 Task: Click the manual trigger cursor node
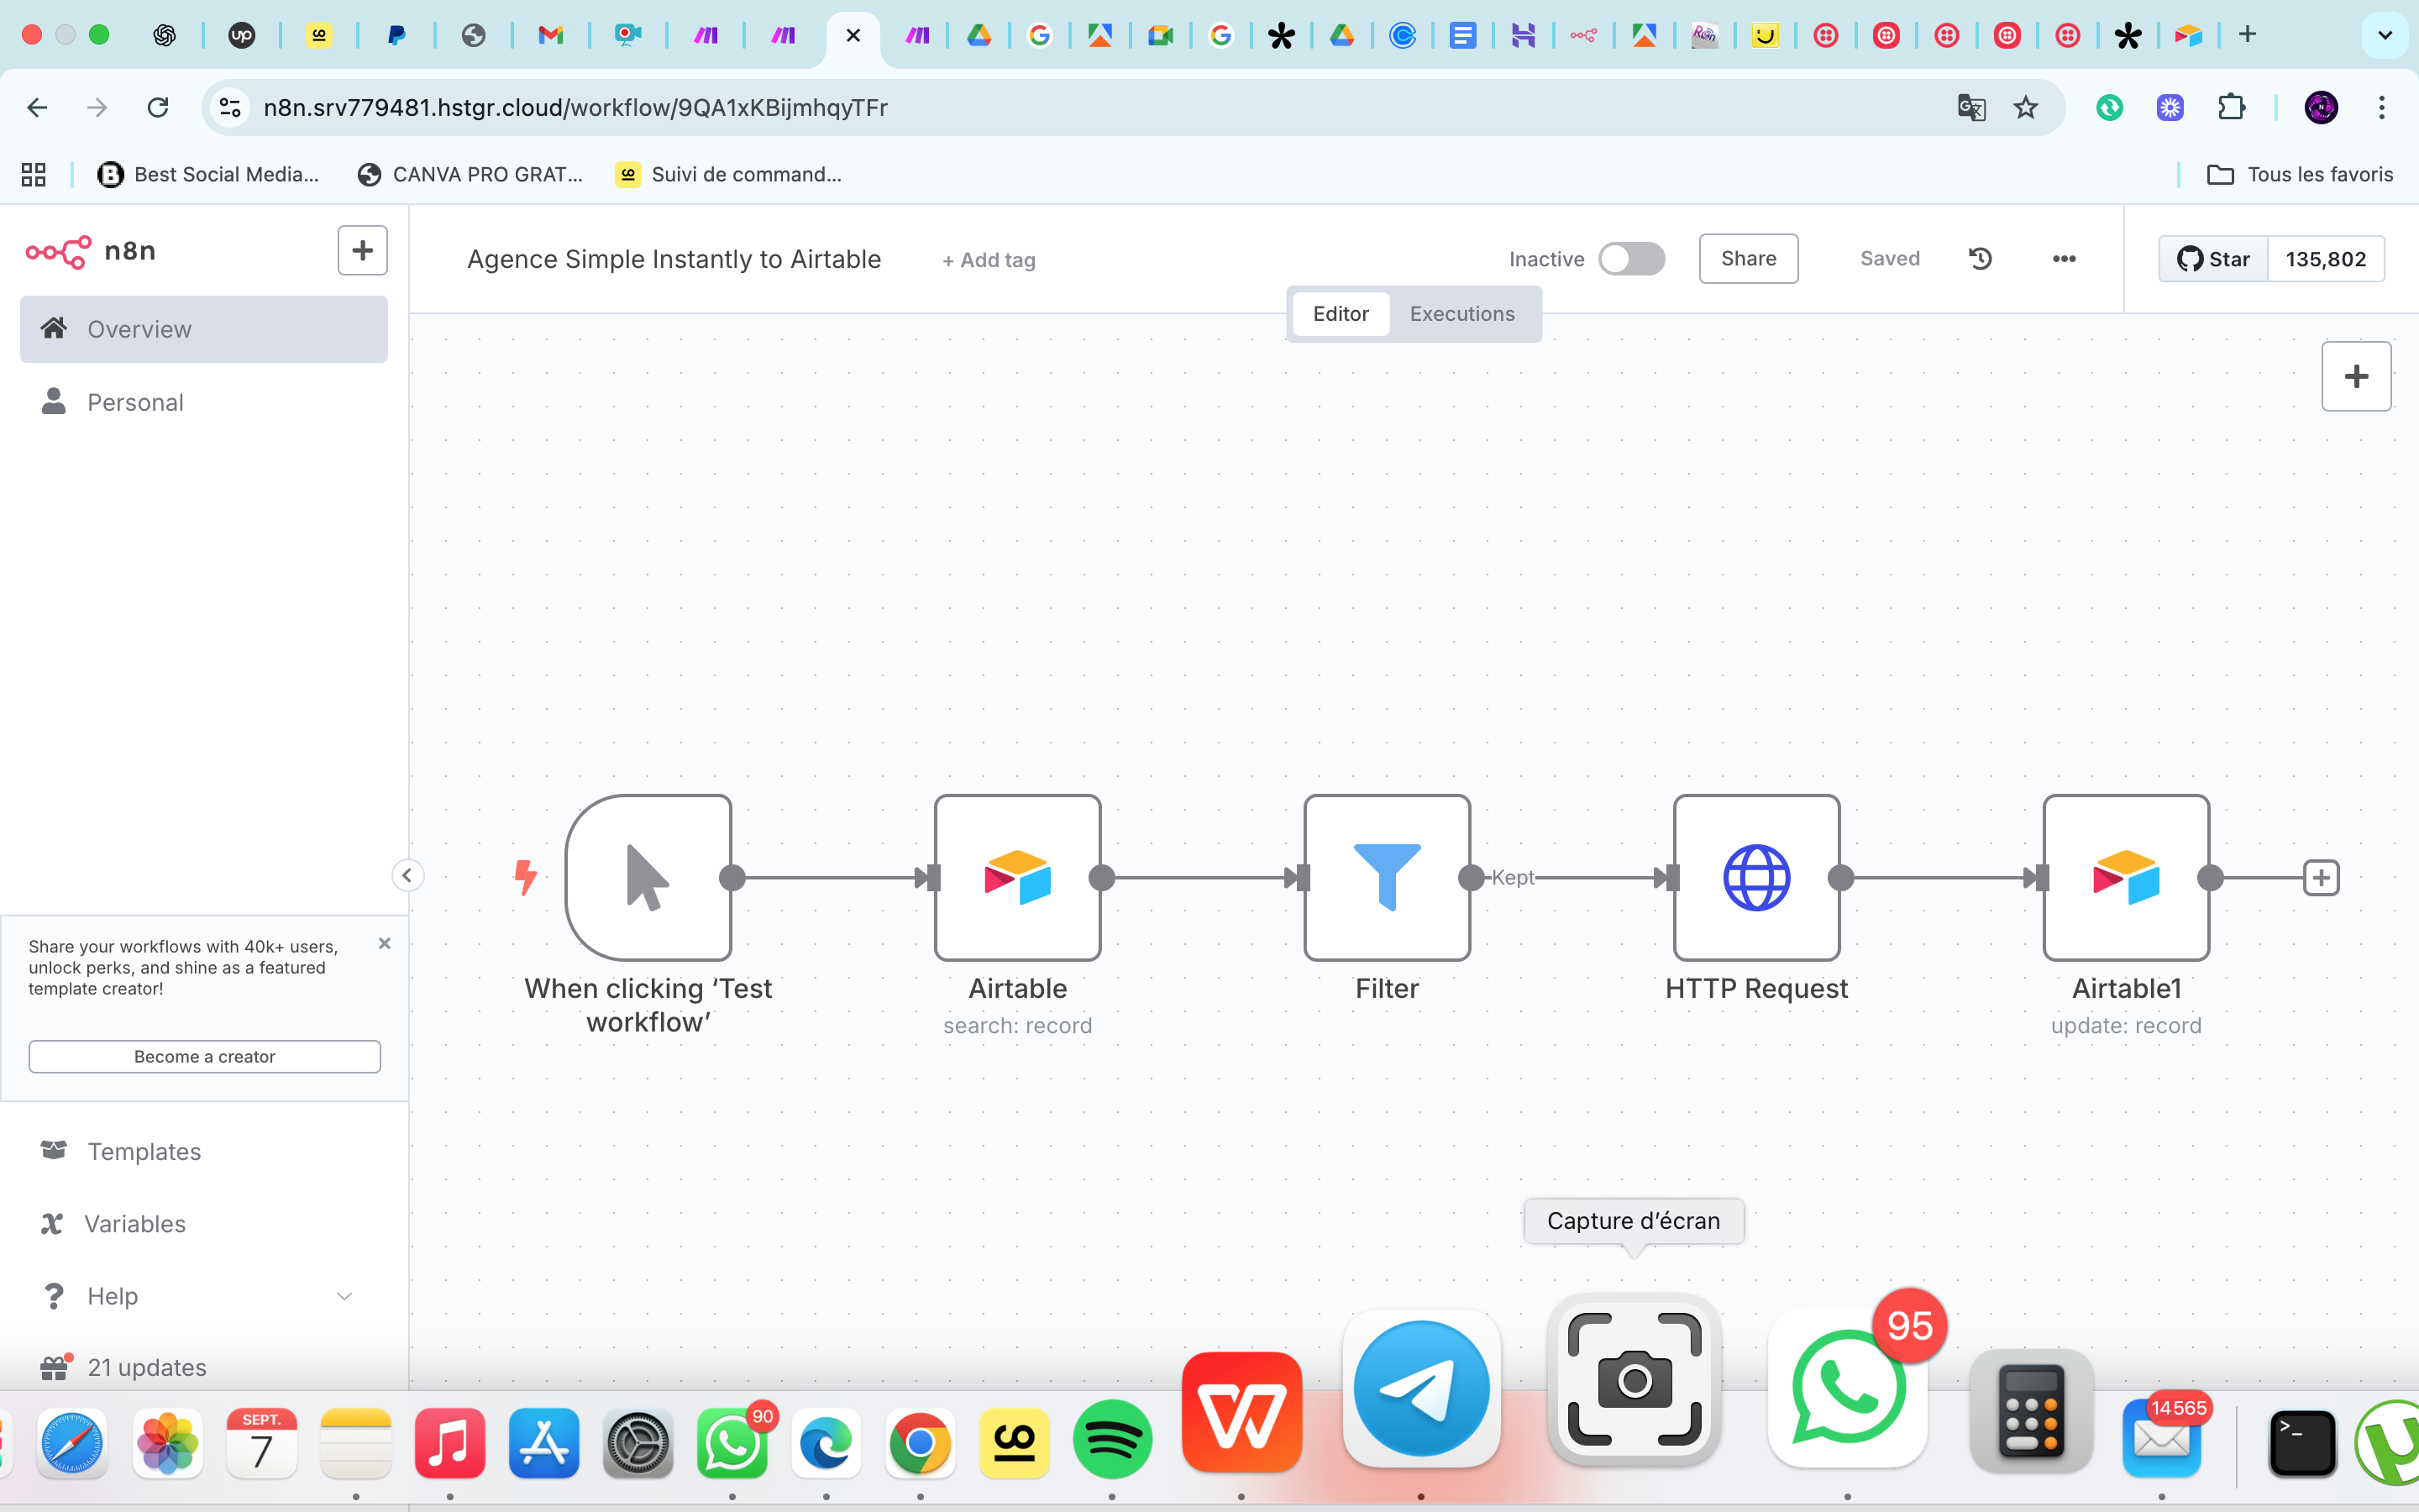click(x=648, y=877)
